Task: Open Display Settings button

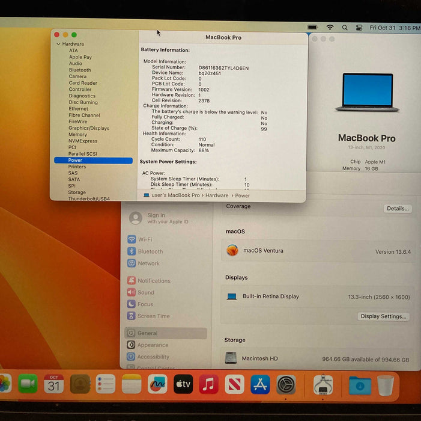Action: click(x=383, y=316)
